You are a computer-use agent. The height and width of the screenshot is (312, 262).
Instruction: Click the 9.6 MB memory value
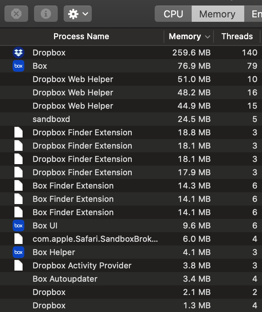pos(196,225)
